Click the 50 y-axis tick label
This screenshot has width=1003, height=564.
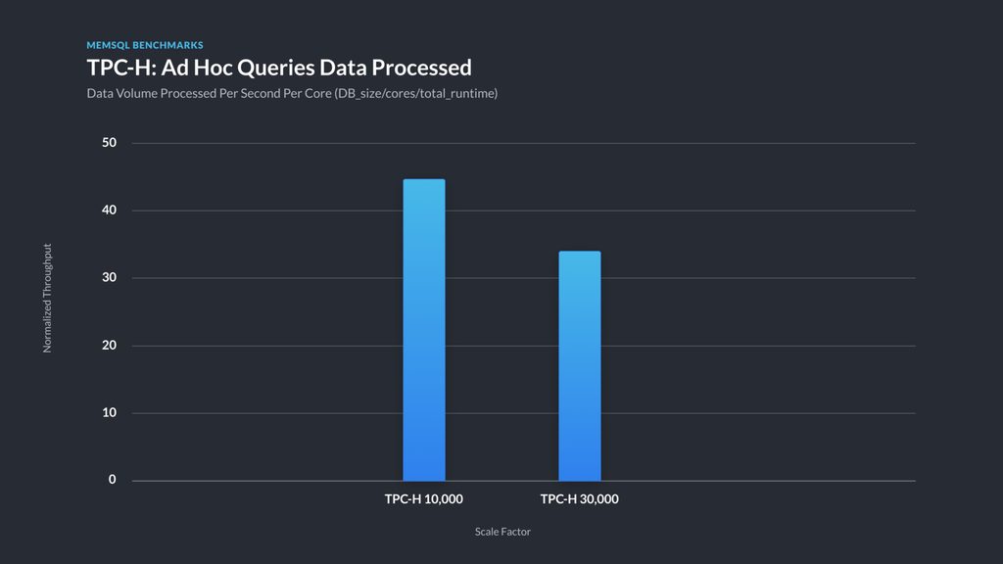coord(110,143)
